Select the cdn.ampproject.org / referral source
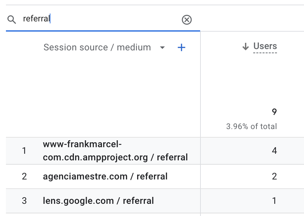304x216 pixels. click(x=115, y=151)
